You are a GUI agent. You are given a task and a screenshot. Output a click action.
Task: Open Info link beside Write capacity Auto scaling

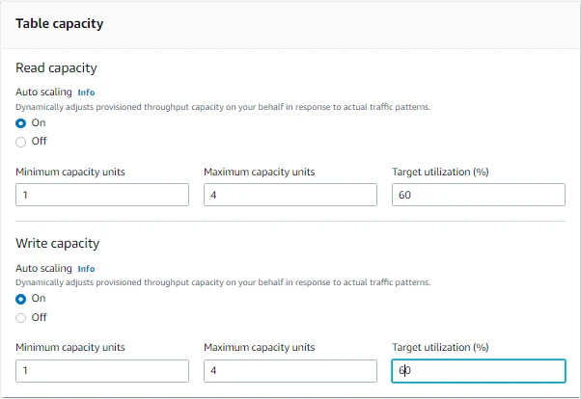click(x=86, y=269)
